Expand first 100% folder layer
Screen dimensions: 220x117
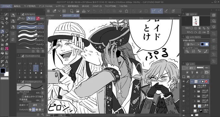point(195,91)
